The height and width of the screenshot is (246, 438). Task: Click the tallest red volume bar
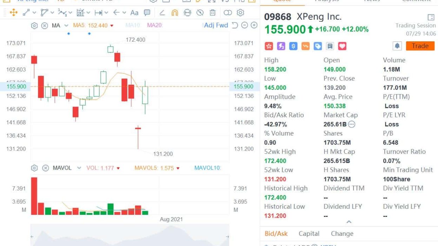tap(34, 196)
